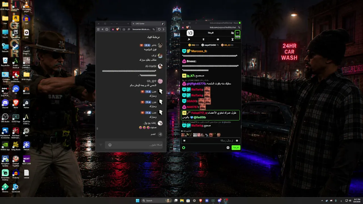Click the filter icon beside TikTok comment box
This screenshot has height=204, width=363.
click(100, 145)
